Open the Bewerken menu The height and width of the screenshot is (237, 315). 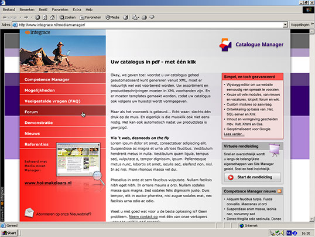point(27,9)
